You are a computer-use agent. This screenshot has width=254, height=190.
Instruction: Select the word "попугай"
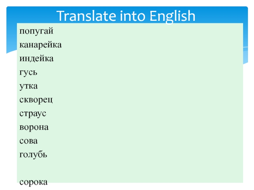pos(36,32)
